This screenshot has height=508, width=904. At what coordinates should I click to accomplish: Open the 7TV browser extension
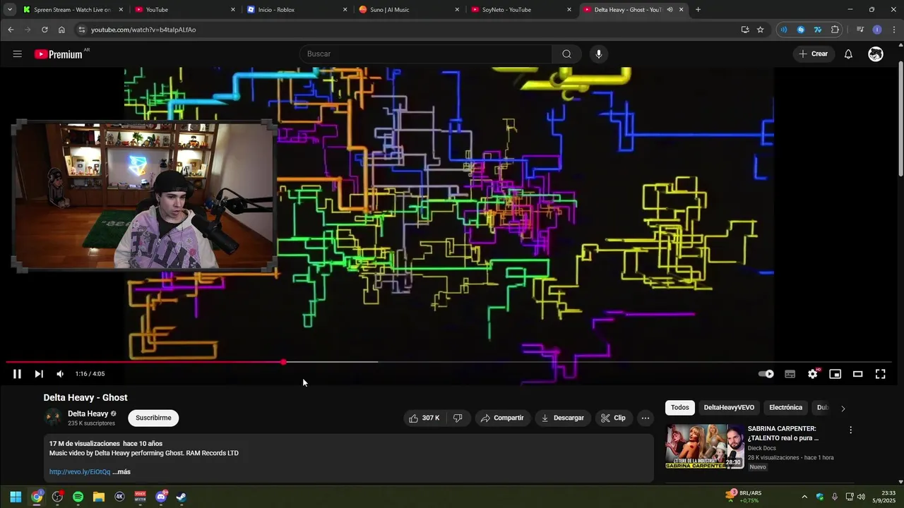(818, 30)
